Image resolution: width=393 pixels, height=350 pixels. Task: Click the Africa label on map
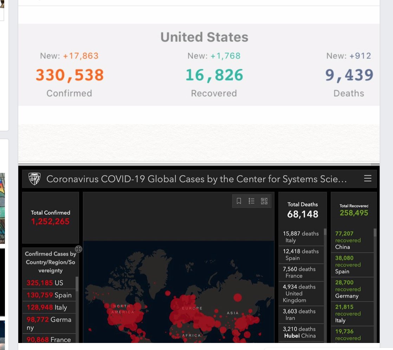[192, 335]
